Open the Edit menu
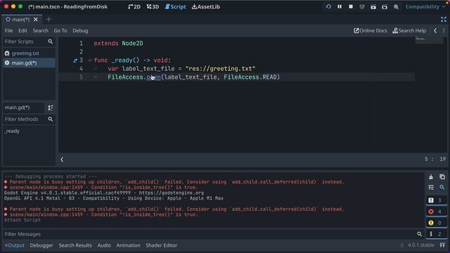This screenshot has width=450, height=253. coord(22,30)
